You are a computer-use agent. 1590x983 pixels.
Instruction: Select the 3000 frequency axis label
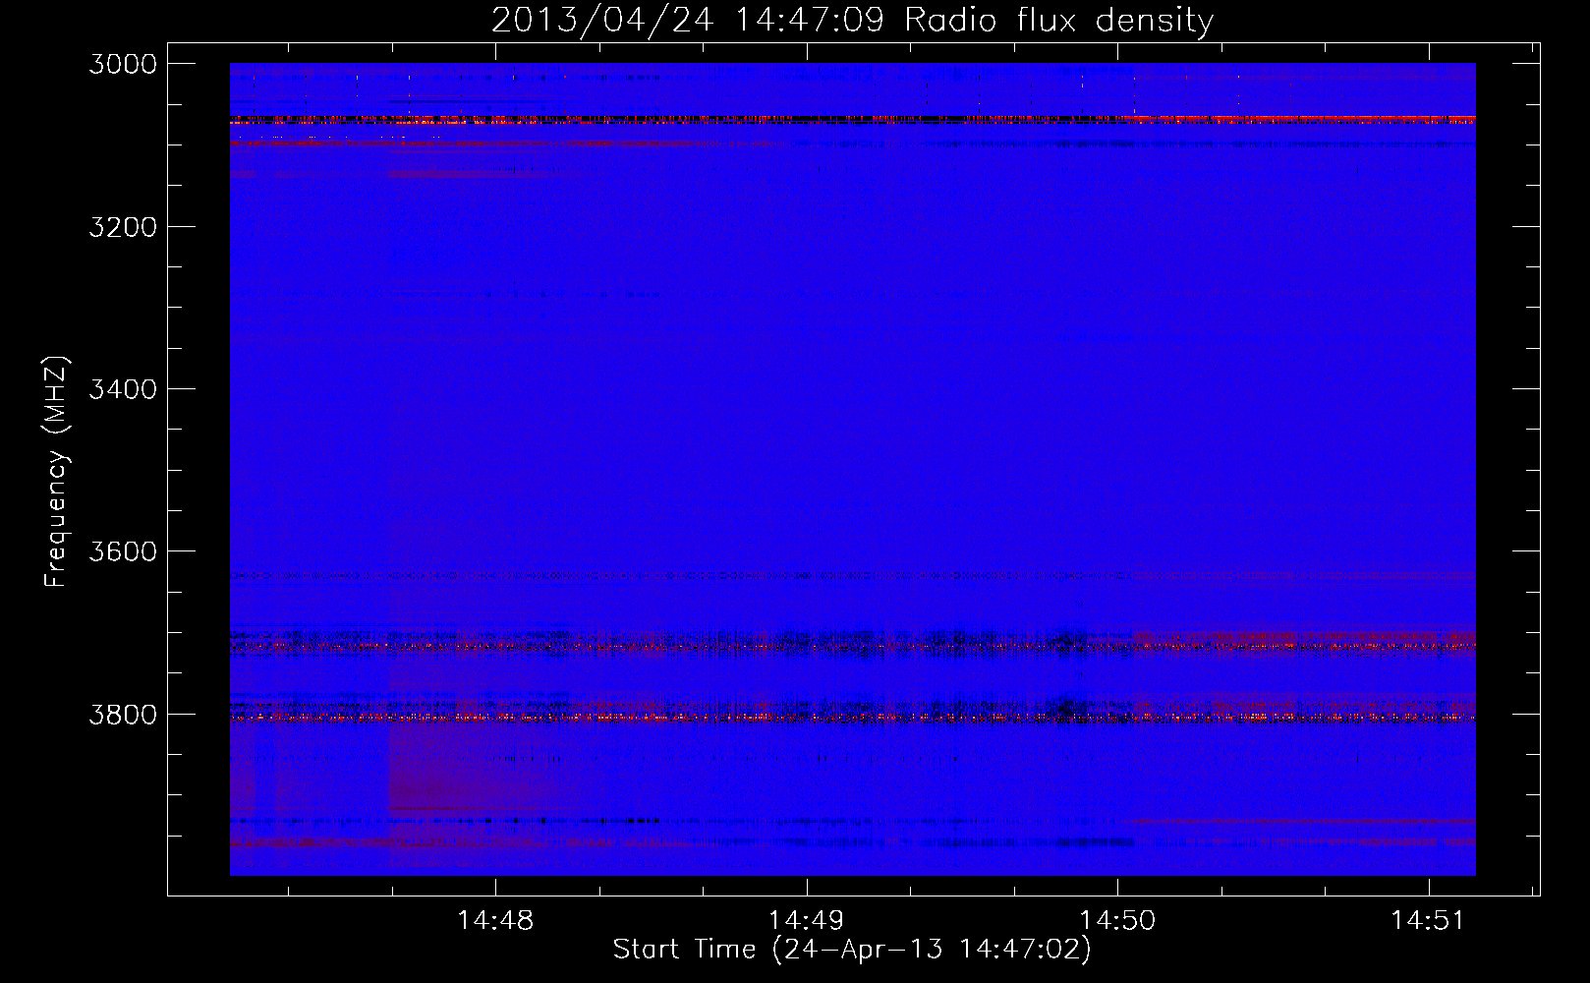click(x=123, y=64)
